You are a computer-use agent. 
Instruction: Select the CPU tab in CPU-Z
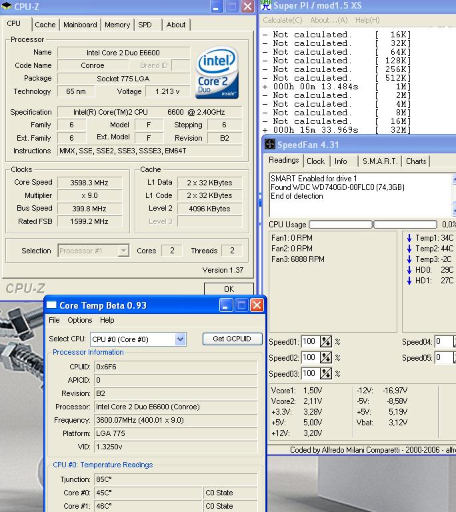click(14, 24)
